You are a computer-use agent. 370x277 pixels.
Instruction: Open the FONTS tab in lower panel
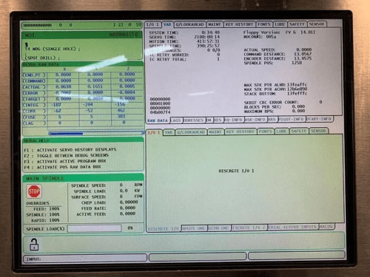(265, 131)
